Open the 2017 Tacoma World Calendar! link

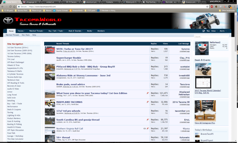tap(208, 90)
